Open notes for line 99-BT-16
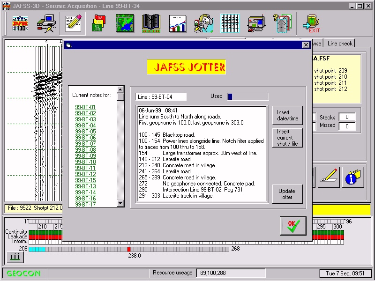Viewport: 375px width, 281px height. (85, 199)
